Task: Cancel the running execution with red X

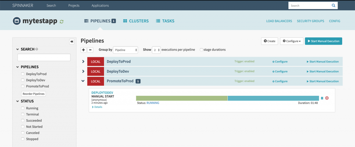Action: pos(327,98)
